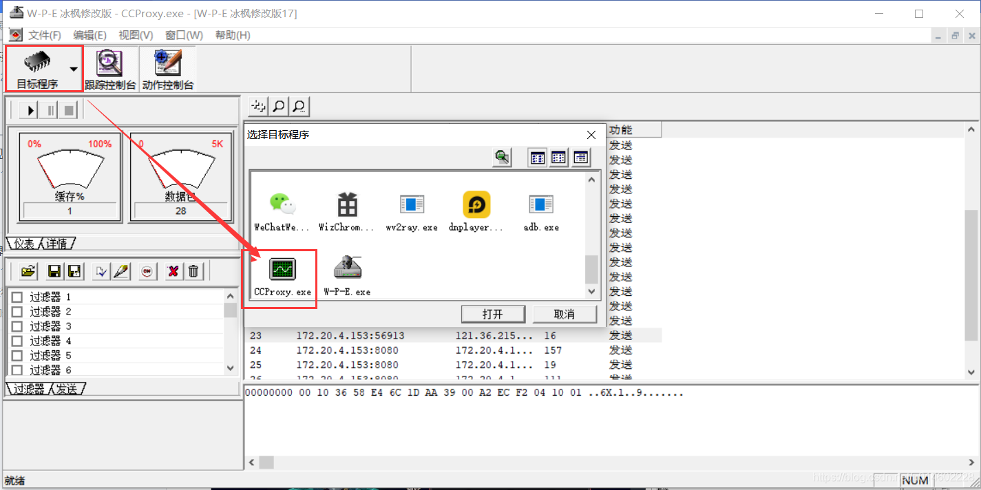This screenshot has width=981, height=490.
Task: Switch dialog to details view icon
Action: coord(581,158)
